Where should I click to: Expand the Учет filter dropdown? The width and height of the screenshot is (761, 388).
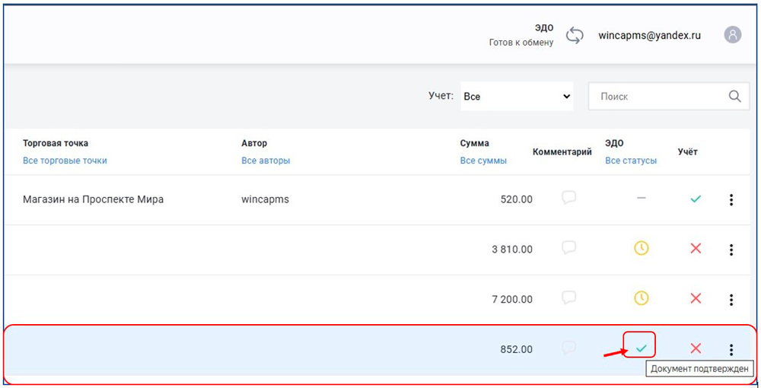[x=517, y=97]
